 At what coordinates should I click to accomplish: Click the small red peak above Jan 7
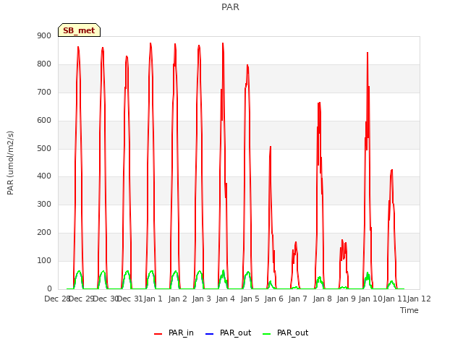[x=296, y=243]
